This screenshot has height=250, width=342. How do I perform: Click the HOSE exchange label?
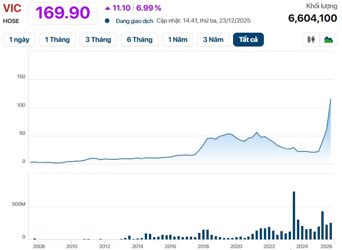11,21
